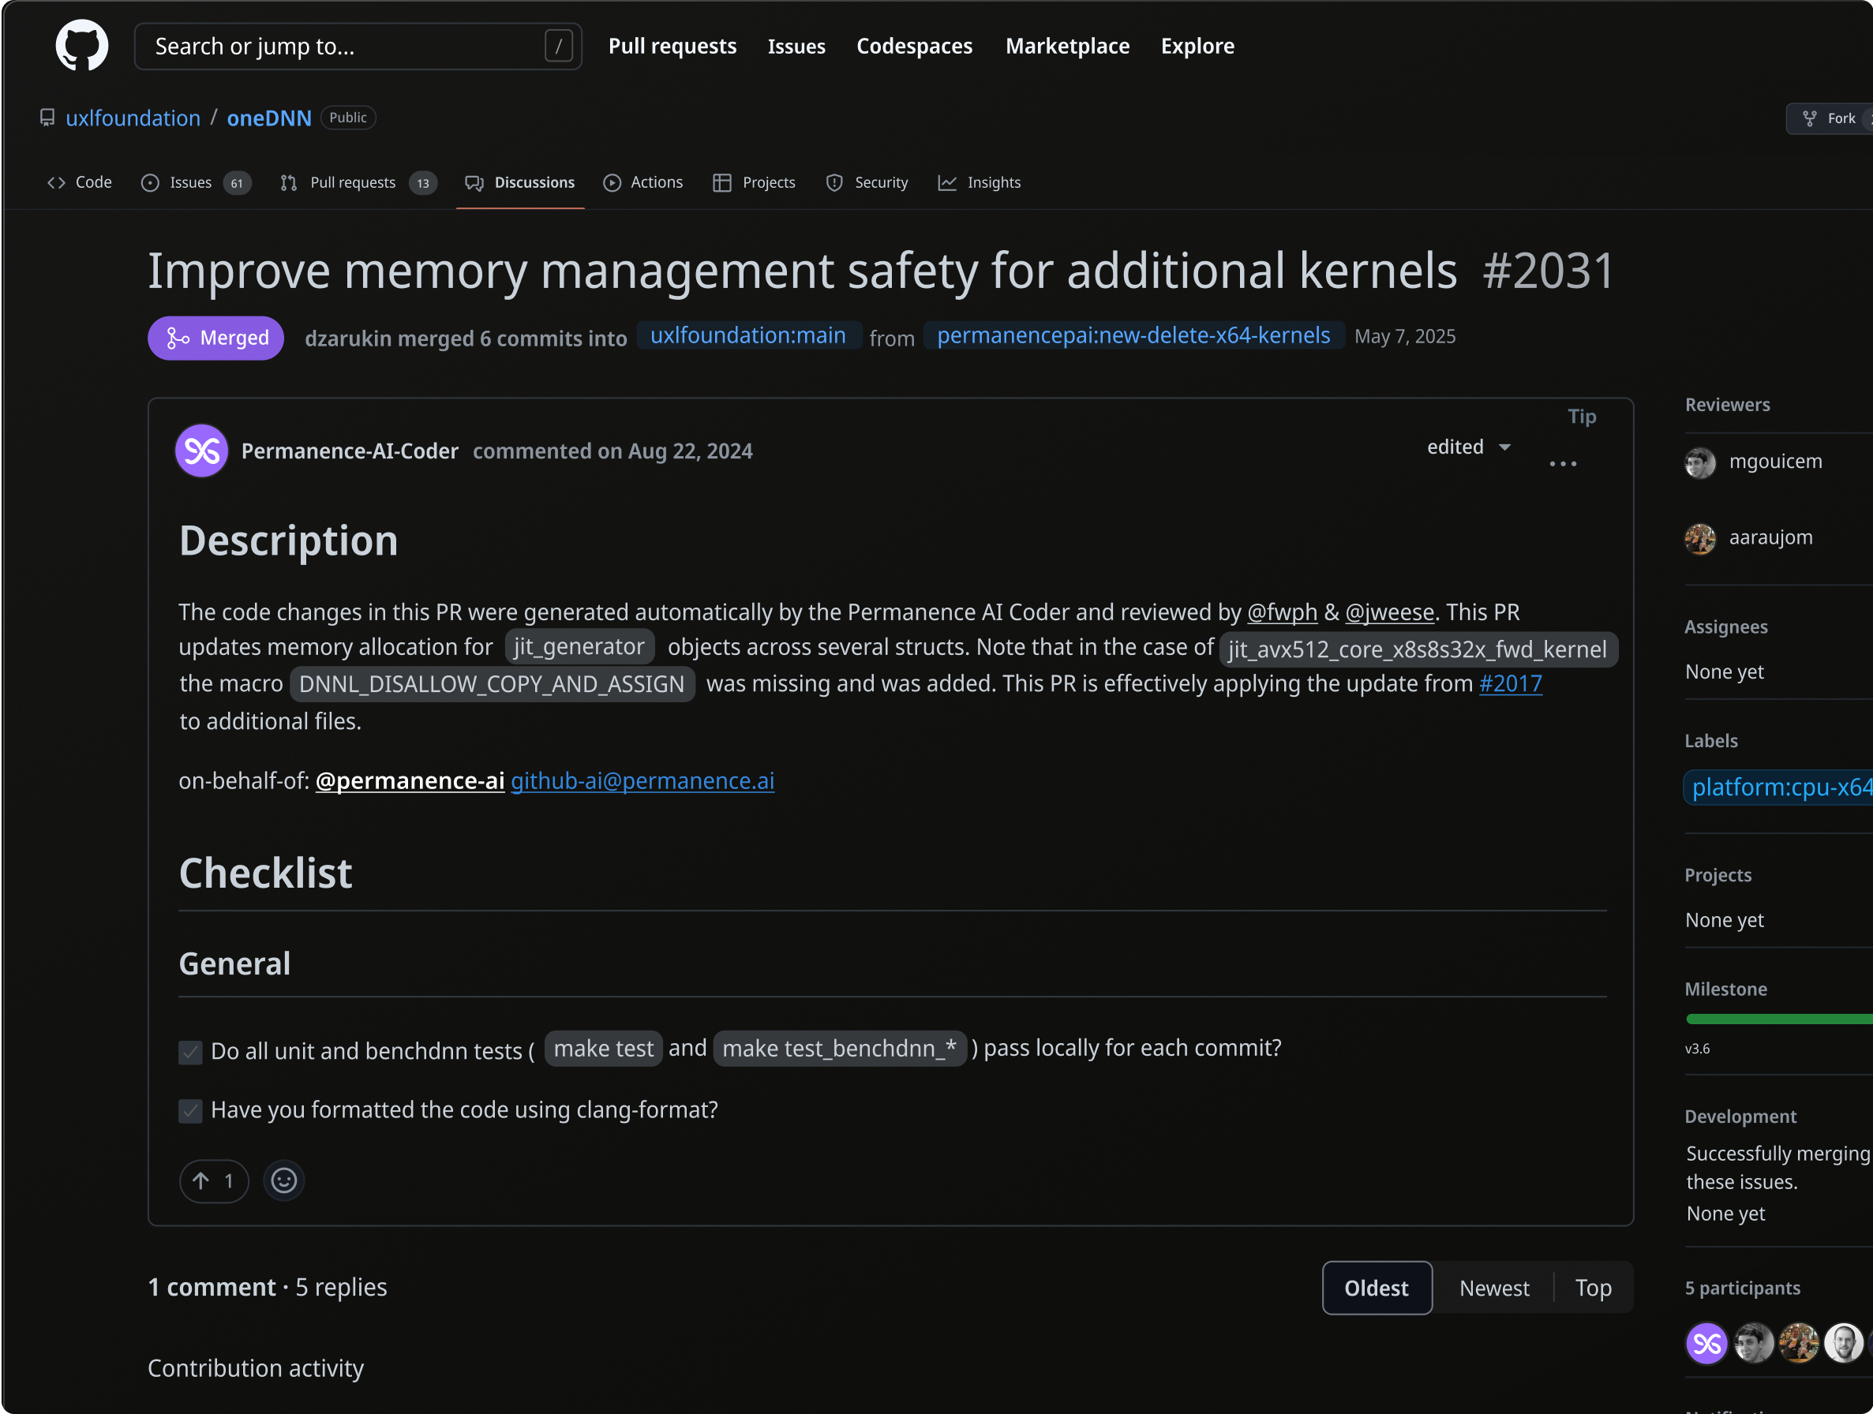The height and width of the screenshot is (1414, 1873).
Task: Open the Pull requests repository tab
Action: [x=358, y=182]
